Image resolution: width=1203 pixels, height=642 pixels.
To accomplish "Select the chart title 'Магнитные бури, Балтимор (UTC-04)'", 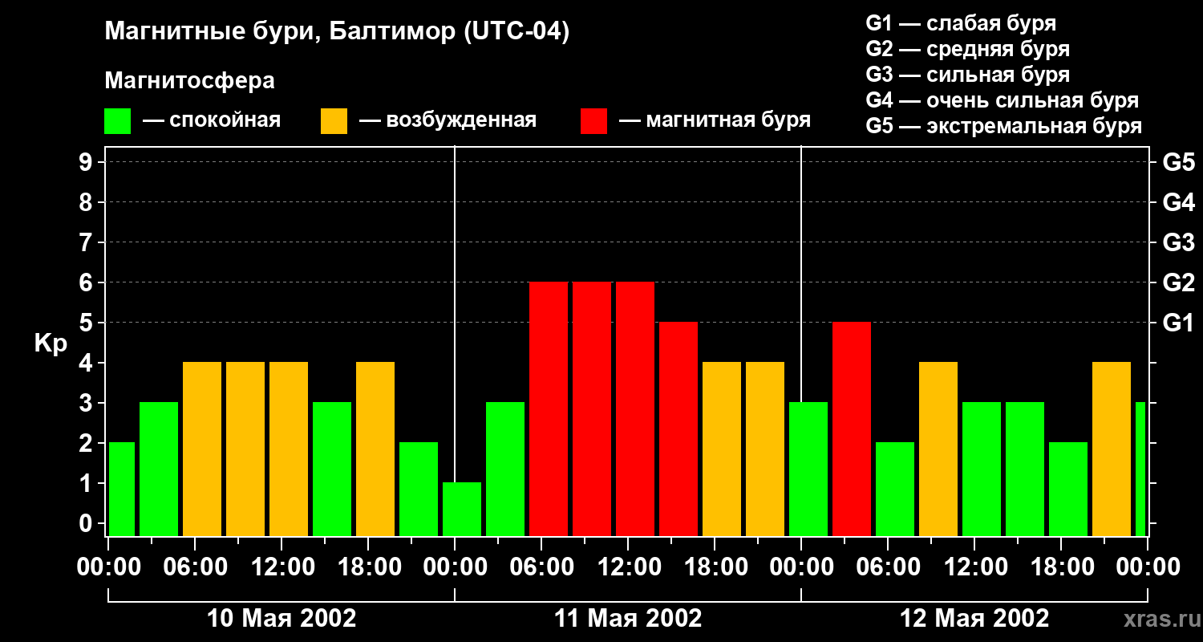I will pos(337,33).
